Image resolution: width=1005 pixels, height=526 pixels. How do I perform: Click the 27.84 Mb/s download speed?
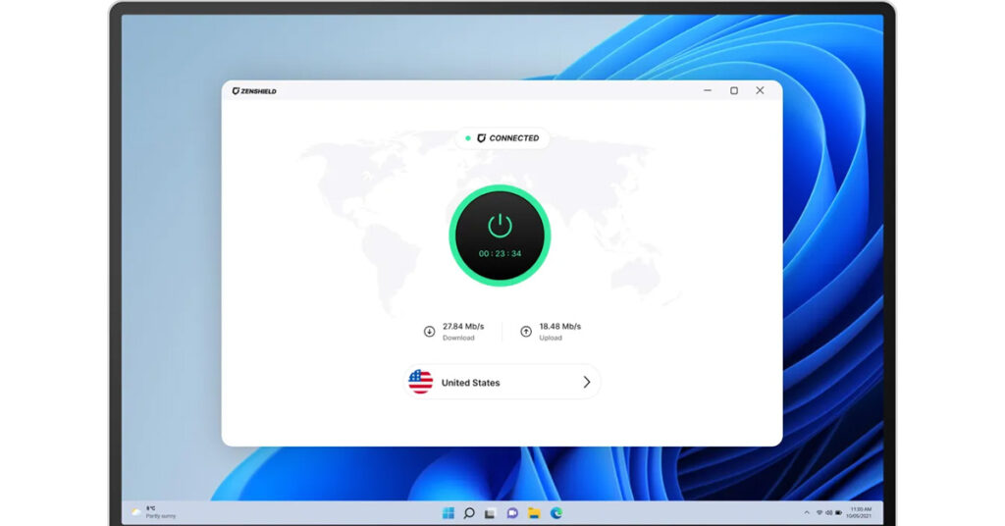(462, 326)
